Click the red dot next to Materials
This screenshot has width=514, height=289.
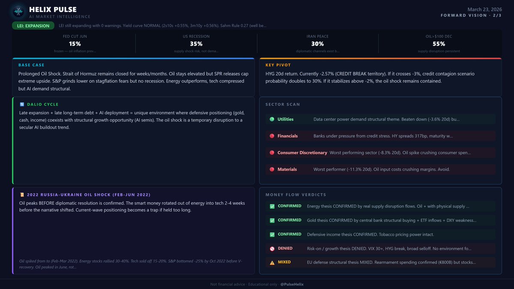(272, 169)
